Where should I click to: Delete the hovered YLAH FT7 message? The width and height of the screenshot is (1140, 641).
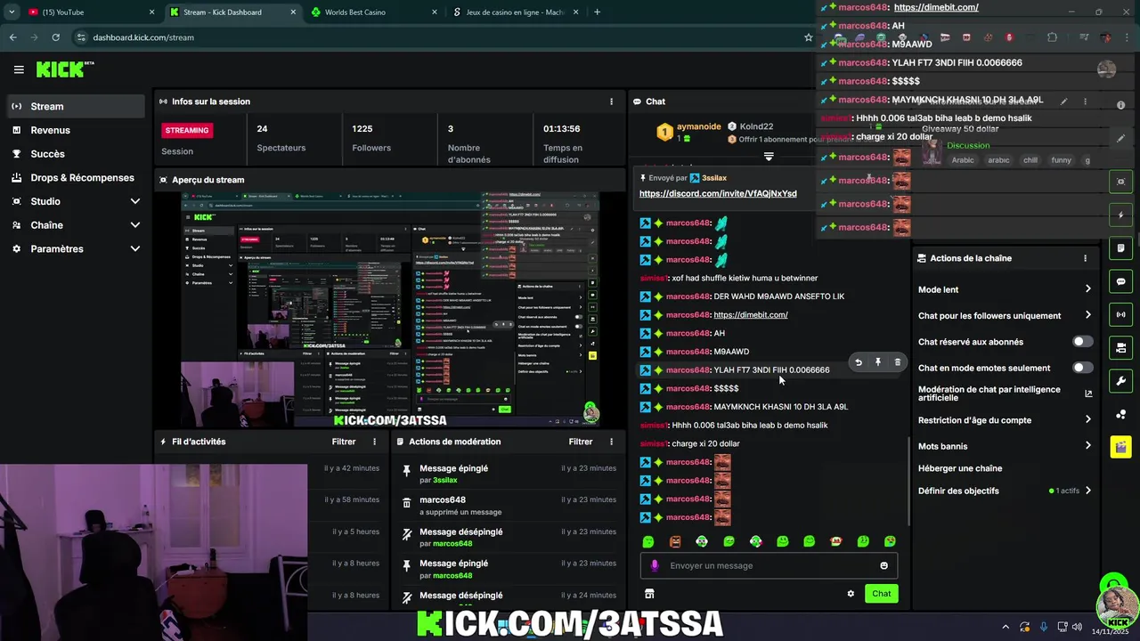coord(898,362)
